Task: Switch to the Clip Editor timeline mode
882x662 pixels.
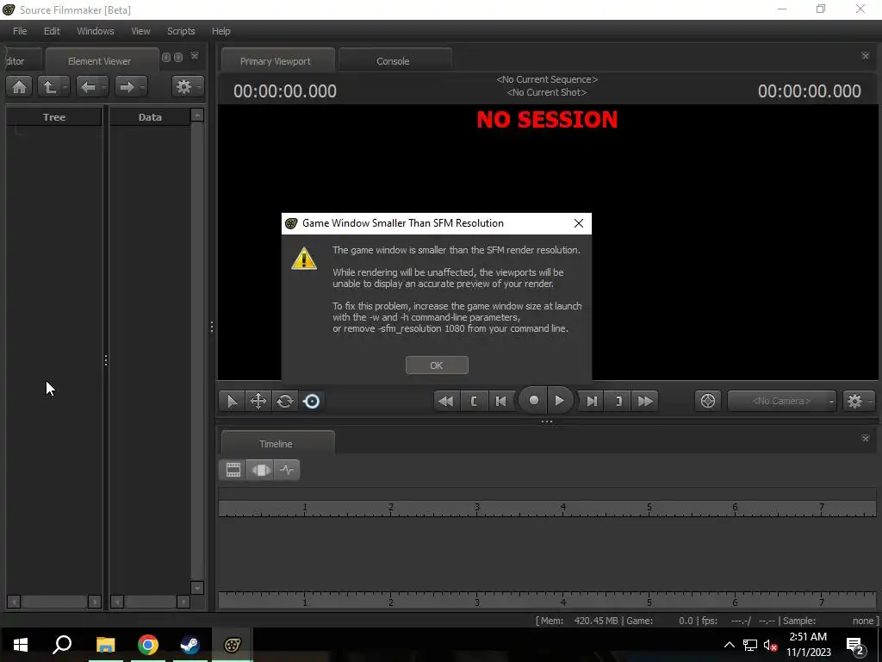Action: pyautogui.click(x=233, y=470)
